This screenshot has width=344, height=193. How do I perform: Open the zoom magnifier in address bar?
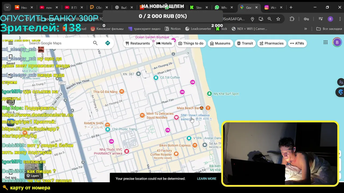[x=270, y=19]
